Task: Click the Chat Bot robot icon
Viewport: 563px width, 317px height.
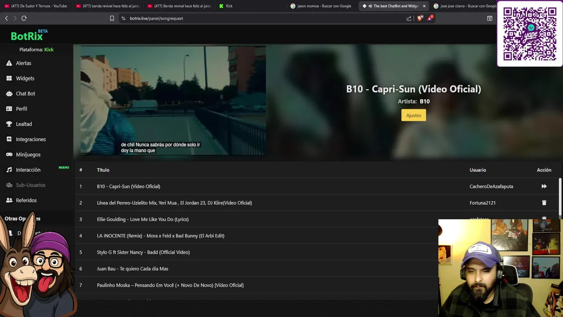Action: [9, 93]
